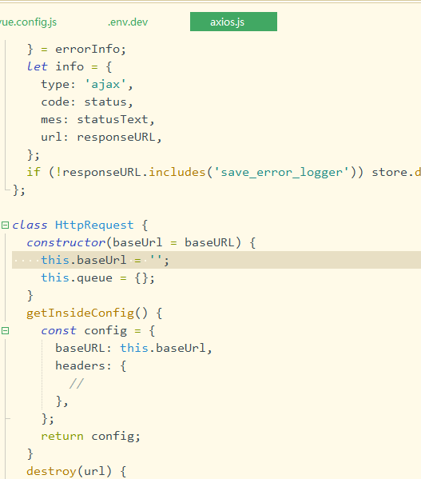Click on 'code: status,' line
This screenshot has width=421, height=479.
pyautogui.click(x=87, y=102)
